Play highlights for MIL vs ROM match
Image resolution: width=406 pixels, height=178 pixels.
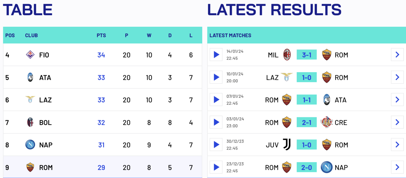tap(216, 55)
